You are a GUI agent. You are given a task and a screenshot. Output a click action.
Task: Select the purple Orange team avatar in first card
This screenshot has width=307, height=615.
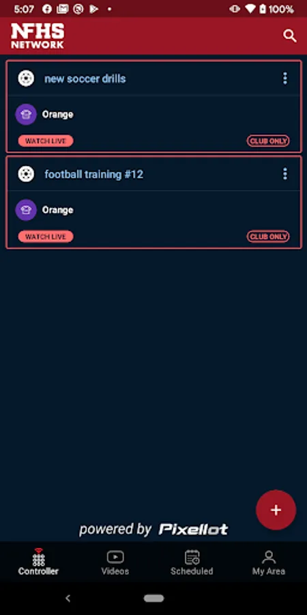(x=26, y=115)
